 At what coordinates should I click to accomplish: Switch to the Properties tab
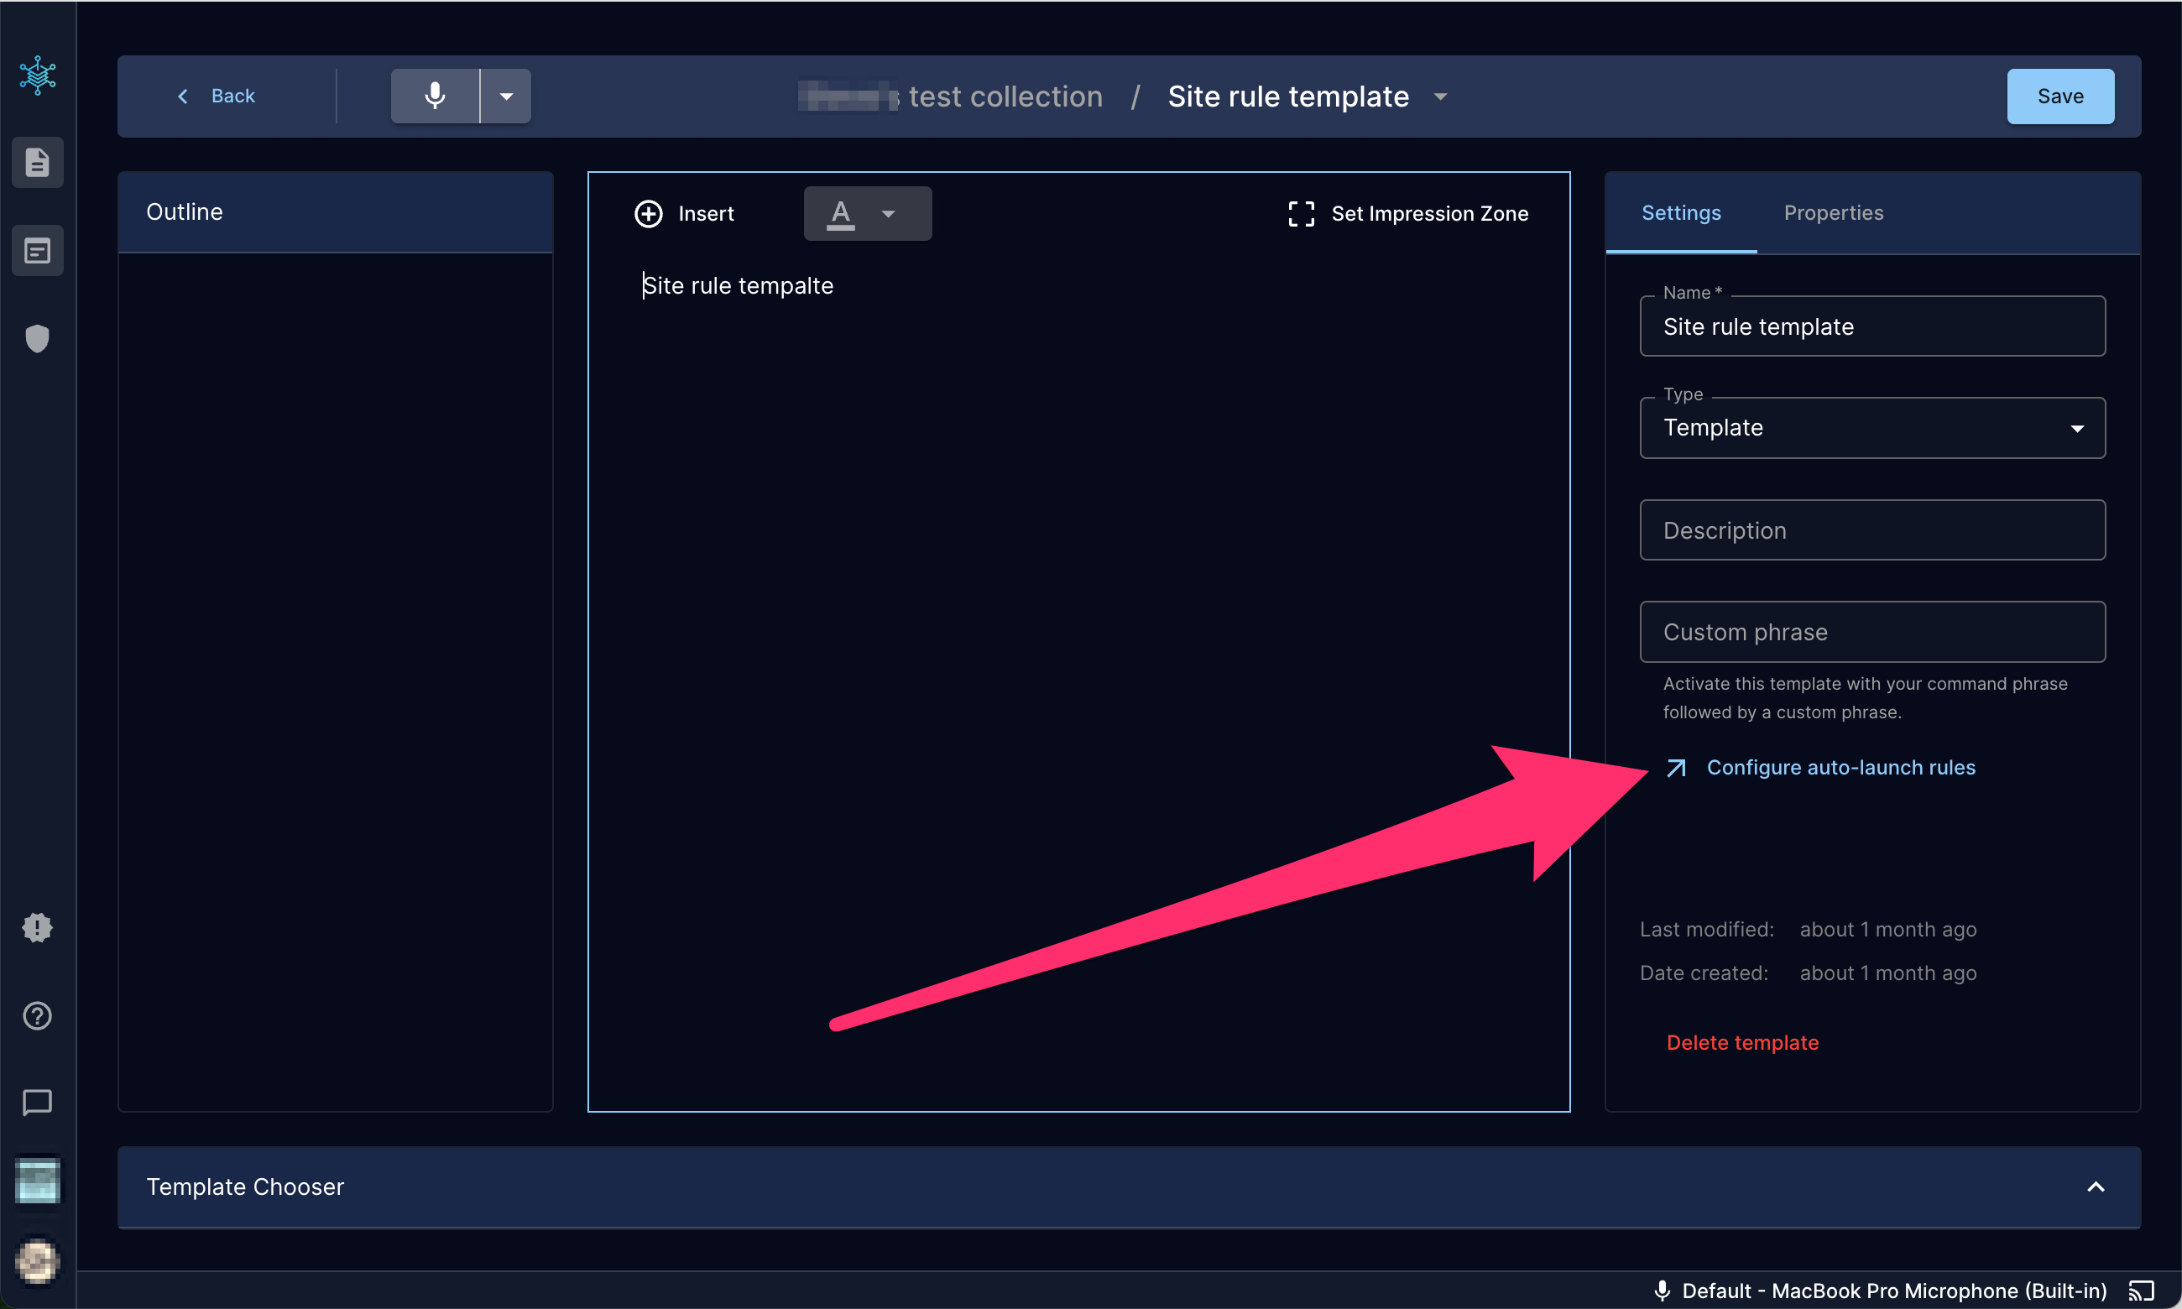coord(1834,212)
